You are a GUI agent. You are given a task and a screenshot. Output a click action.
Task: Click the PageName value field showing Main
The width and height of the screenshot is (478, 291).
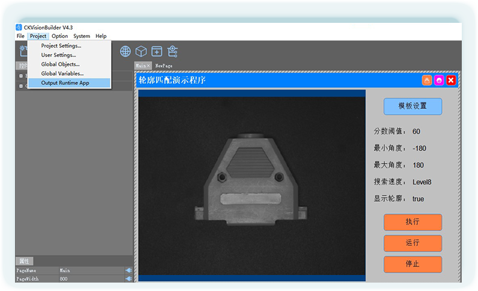91,270
